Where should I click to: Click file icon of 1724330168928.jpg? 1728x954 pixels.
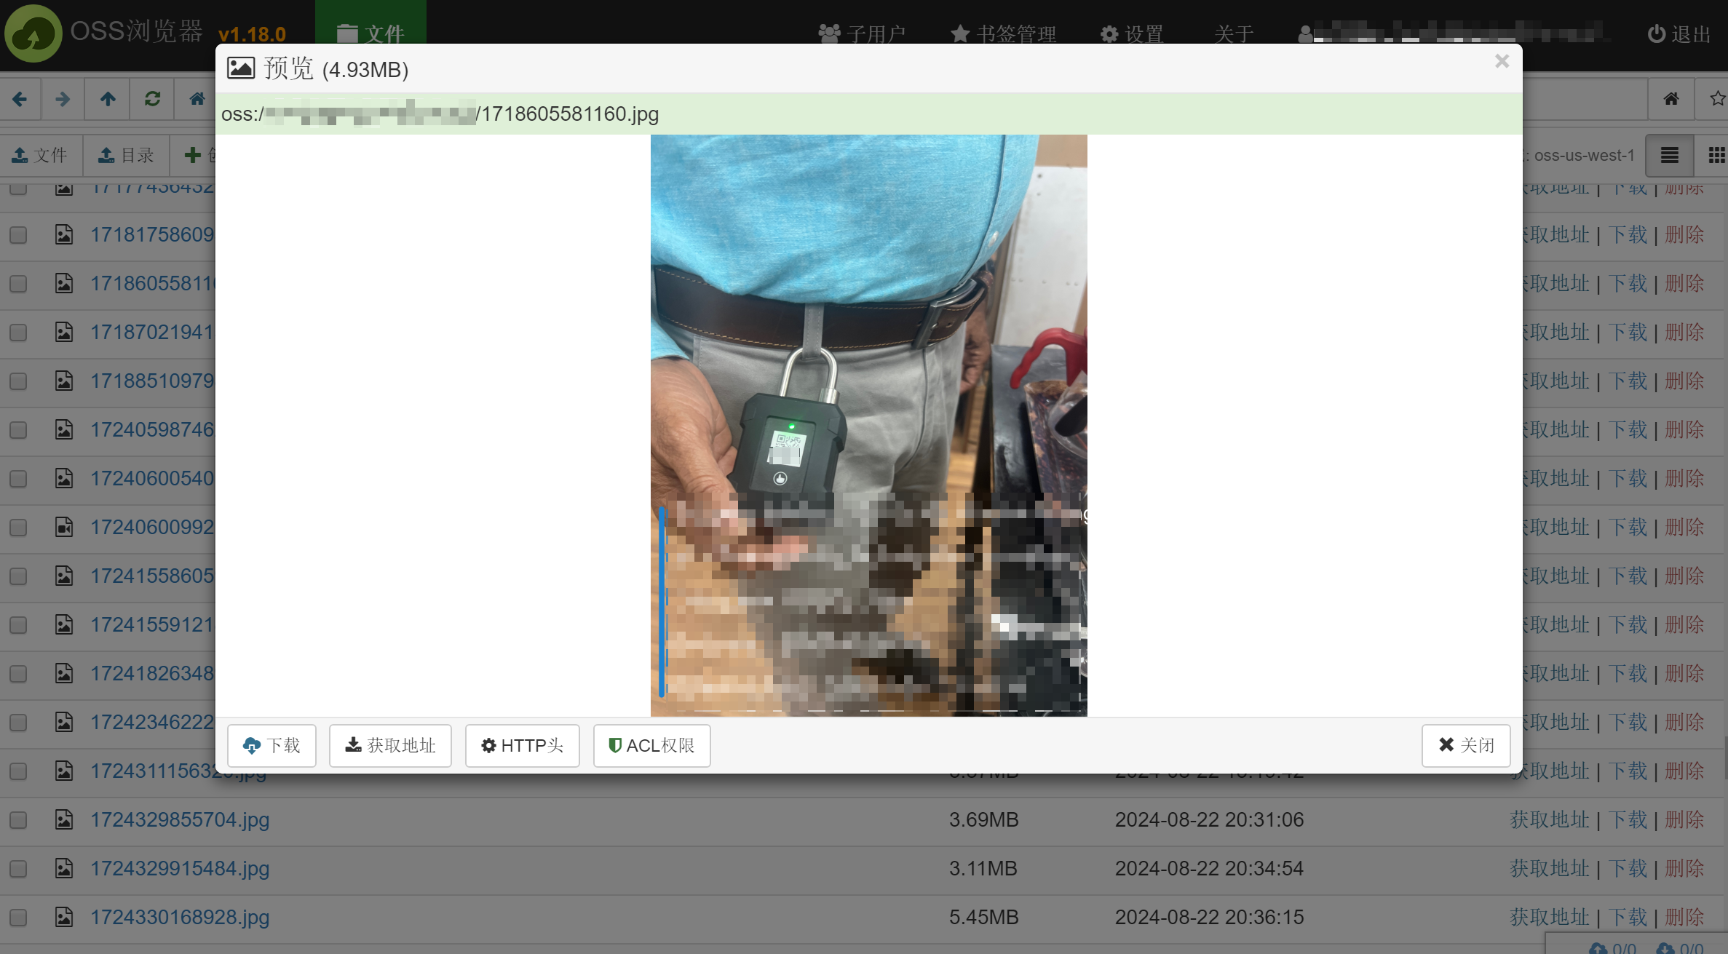pyautogui.click(x=64, y=917)
